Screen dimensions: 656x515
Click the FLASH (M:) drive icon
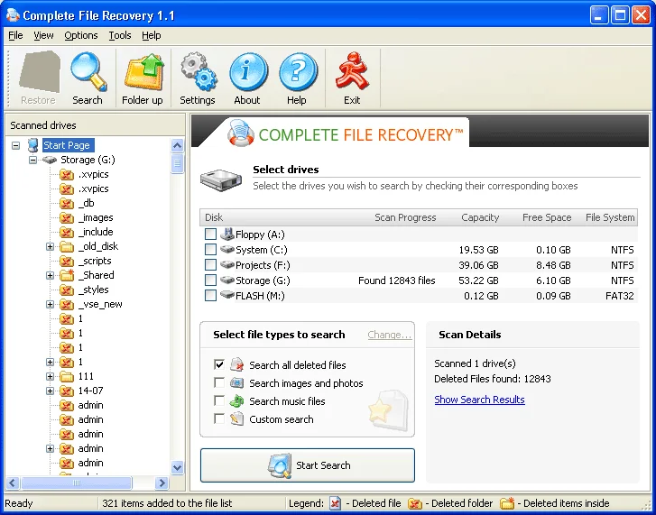click(x=226, y=295)
